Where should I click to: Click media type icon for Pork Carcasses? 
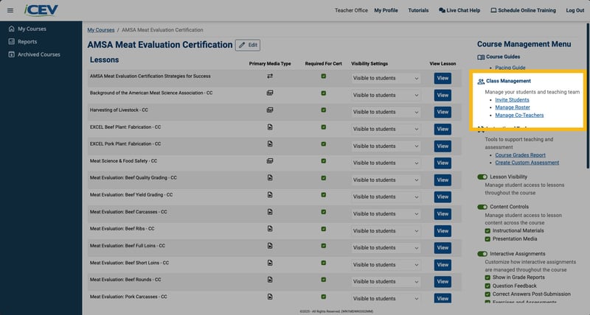[x=270, y=297]
